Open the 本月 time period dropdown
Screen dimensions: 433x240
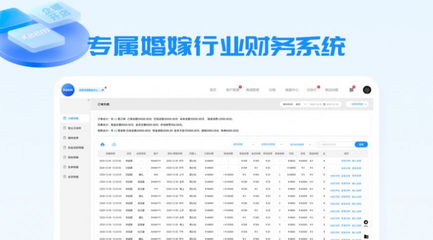(301, 104)
